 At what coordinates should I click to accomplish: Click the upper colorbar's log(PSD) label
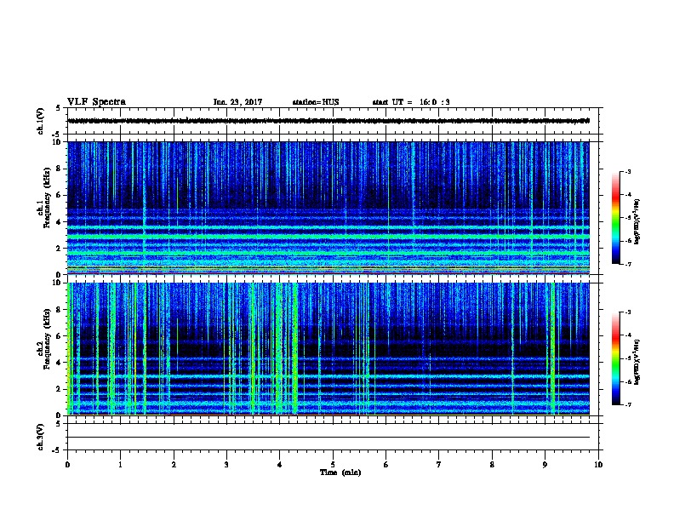(x=637, y=221)
